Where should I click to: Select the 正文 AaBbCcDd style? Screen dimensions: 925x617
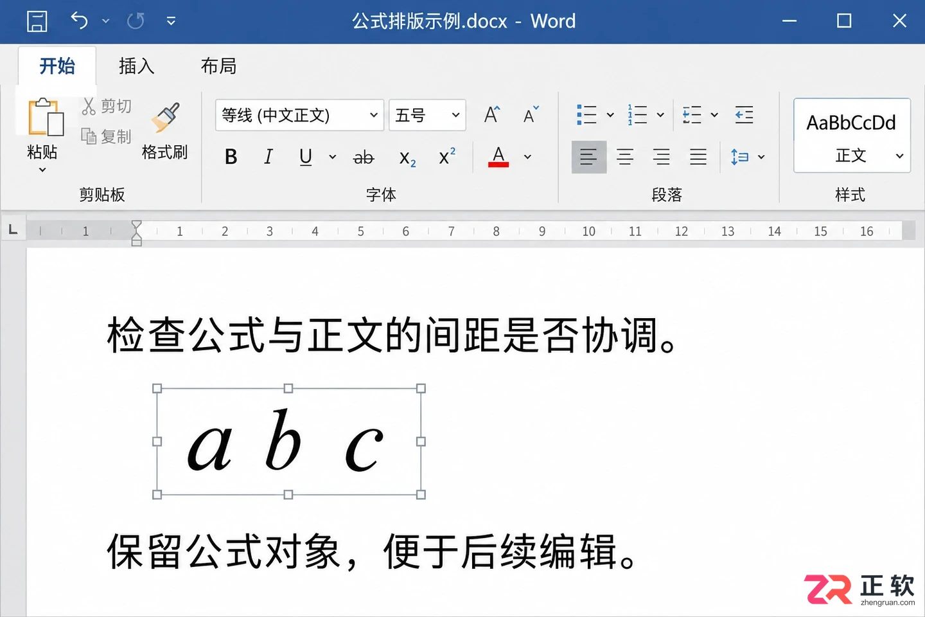(852, 136)
